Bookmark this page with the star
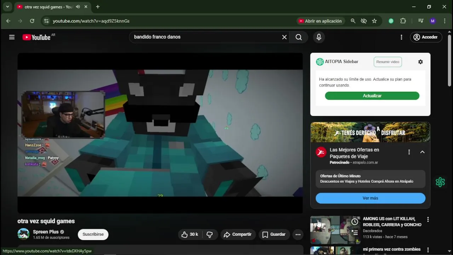This screenshot has height=255, width=453. click(374, 21)
